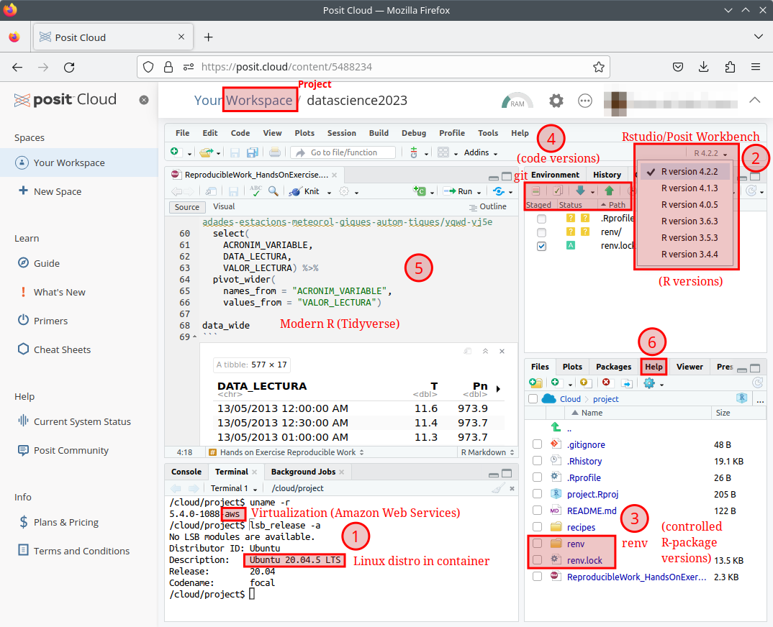Reload the page in Firefox

click(69, 67)
